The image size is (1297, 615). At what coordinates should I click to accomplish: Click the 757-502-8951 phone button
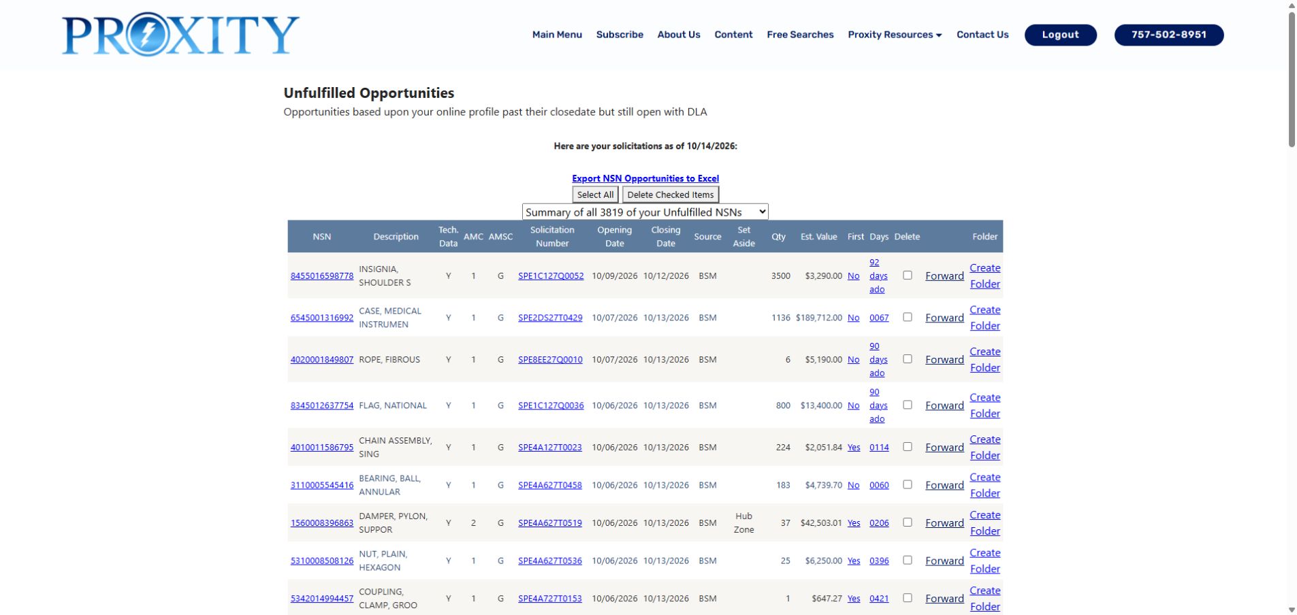coord(1168,35)
